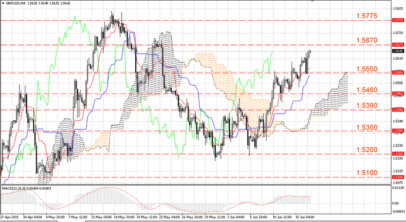Viewport: 406px width, 222px height.
Task: Click the red 1.5100 price axis tag
Action: click(x=398, y=177)
